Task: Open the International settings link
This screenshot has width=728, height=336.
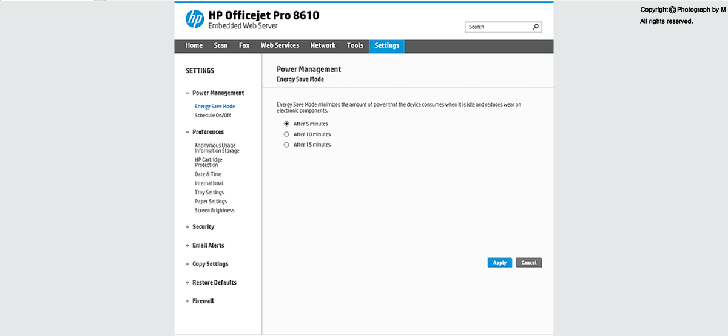Action: click(209, 183)
